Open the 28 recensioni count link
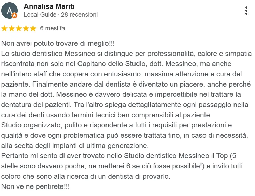255x196 pixels. [x=79, y=15]
